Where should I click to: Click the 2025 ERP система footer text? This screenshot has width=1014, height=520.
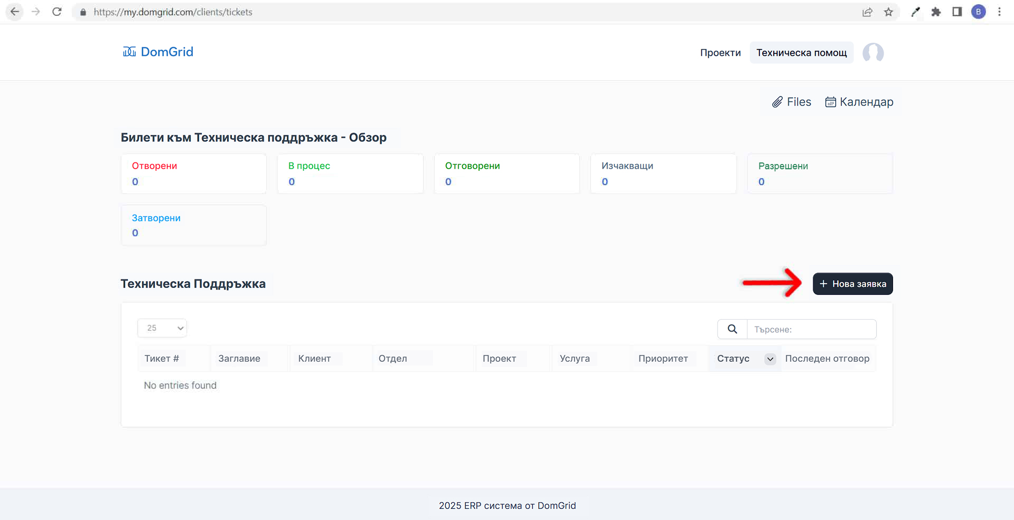507,505
